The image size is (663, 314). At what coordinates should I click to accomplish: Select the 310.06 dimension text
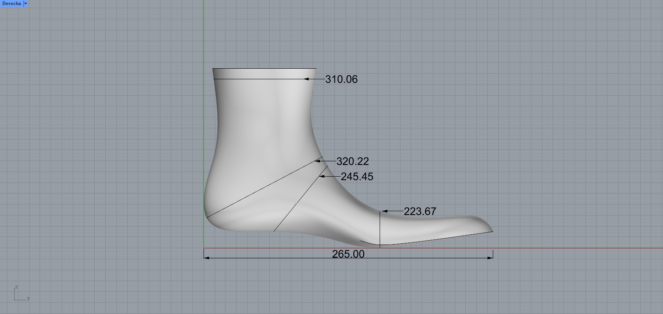pyautogui.click(x=342, y=79)
